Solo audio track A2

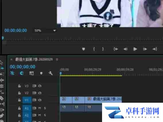coord(45,115)
